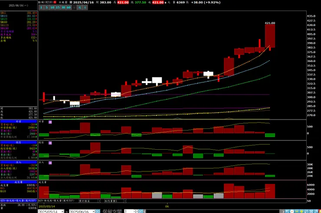Open settings icon in investment trust (投信) panel

pyautogui.click(x=50, y=143)
